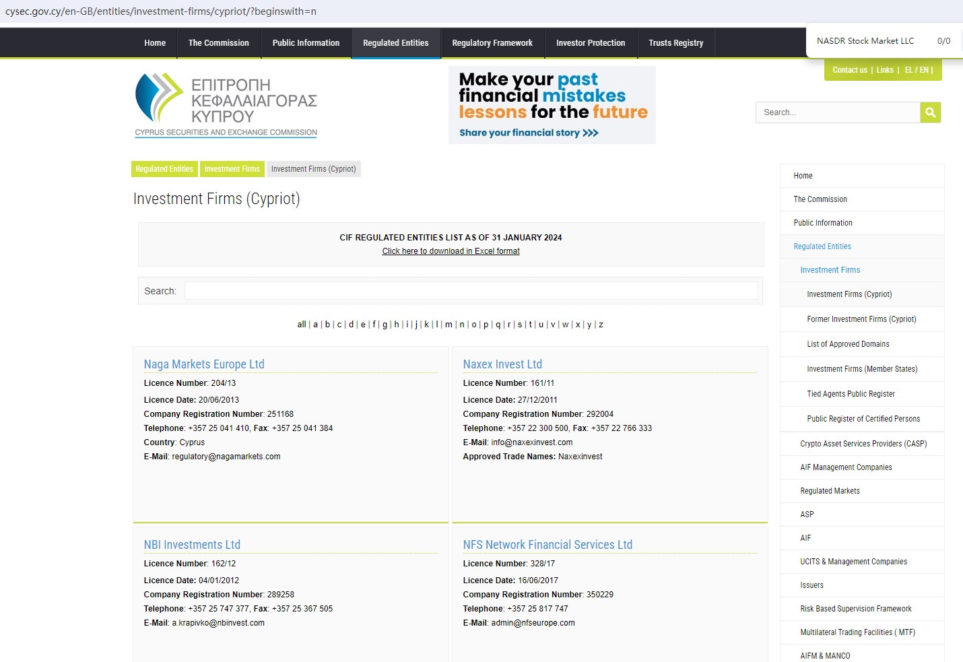This screenshot has height=662, width=963.
Task: Click the 'CIF REGULATED ENTITIES LIST' heading text
Action: pyautogui.click(x=451, y=238)
